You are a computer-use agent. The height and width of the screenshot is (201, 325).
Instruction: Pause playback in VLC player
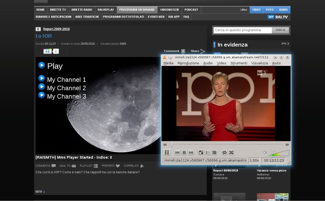click(x=167, y=152)
